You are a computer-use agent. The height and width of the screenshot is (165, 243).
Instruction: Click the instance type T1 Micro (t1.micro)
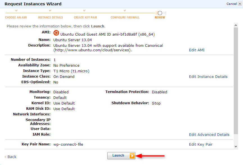[x=71, y=71]
